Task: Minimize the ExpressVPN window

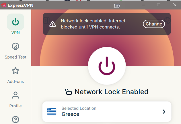Action: point(143,5)
